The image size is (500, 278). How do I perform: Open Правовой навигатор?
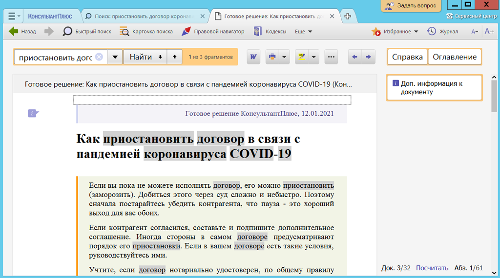click(213, 32)
